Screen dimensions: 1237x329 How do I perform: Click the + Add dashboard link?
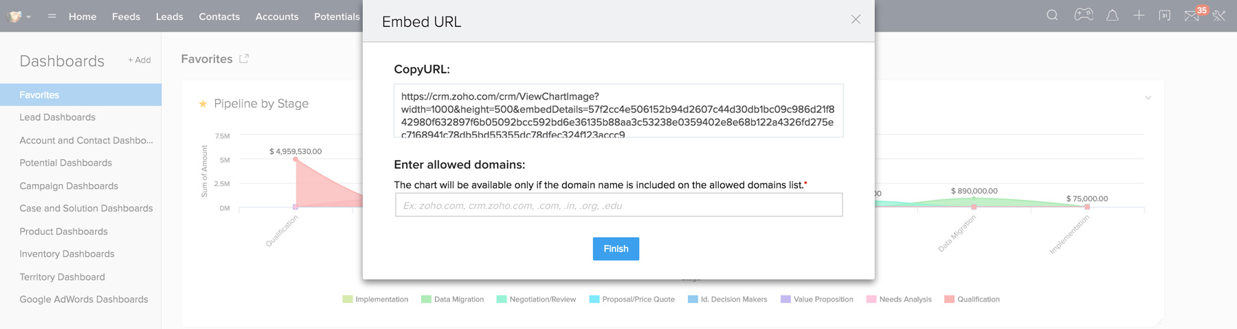(140, 60)
